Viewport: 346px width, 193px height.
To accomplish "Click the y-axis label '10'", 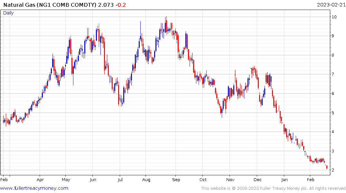I will coord(334,17).
